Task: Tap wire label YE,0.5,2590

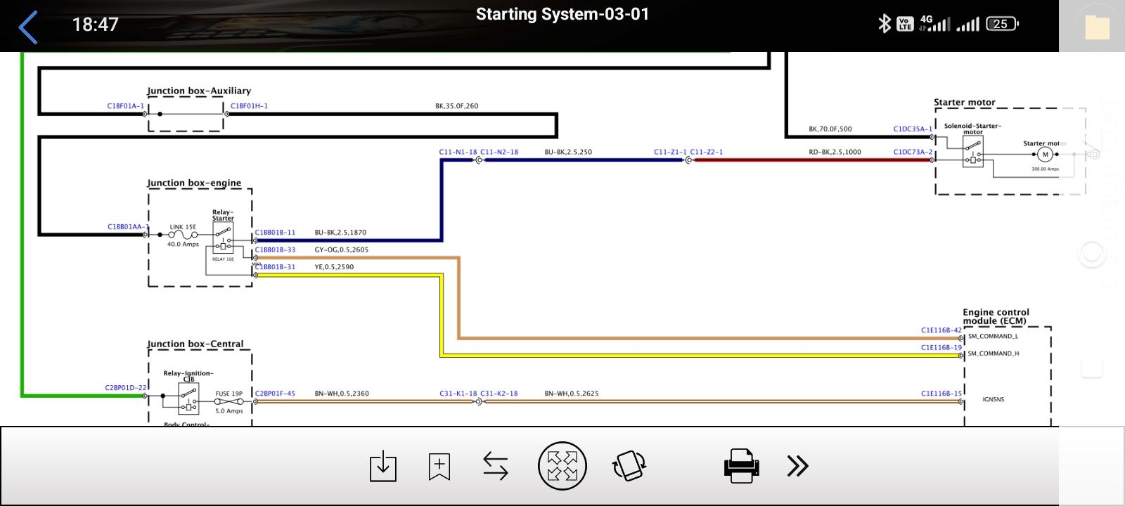Action: [x=334, y=267]
